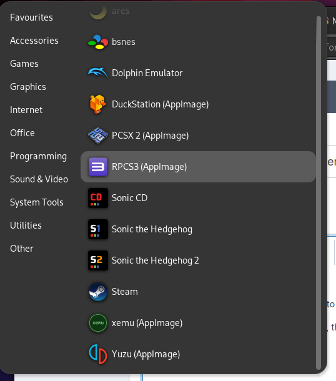Click the Sonic CD icon

tap(98, 198)
